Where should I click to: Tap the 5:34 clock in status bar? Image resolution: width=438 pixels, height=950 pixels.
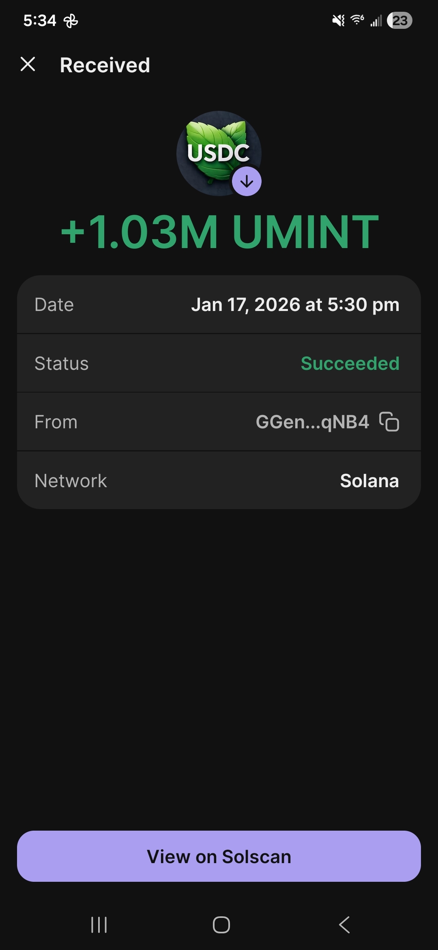pos(40,20)
